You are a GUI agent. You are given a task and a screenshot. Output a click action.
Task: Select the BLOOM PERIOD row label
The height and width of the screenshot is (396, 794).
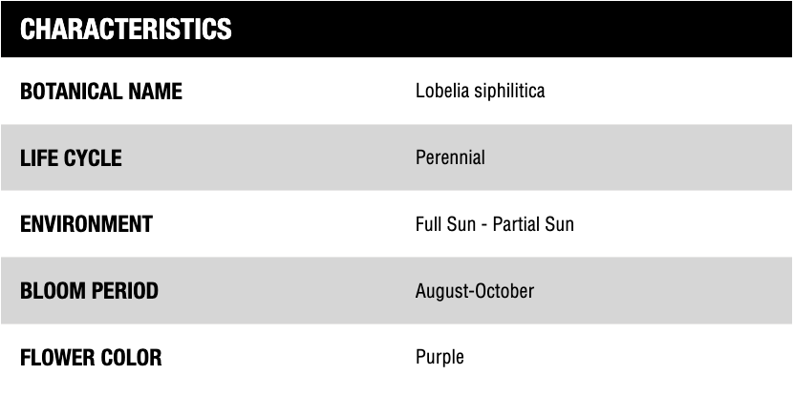click(89, 291)
